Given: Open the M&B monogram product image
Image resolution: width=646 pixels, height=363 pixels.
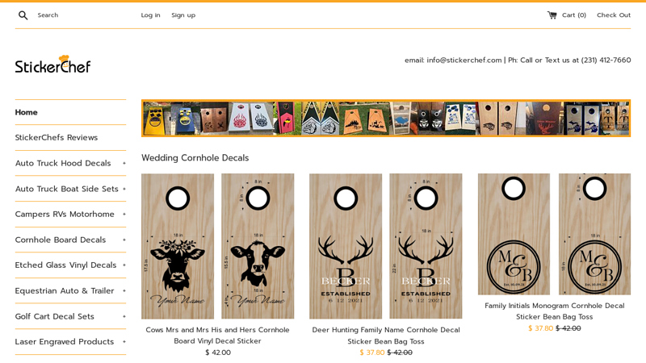Looking at the screenshot, I should tap(554, 234).
